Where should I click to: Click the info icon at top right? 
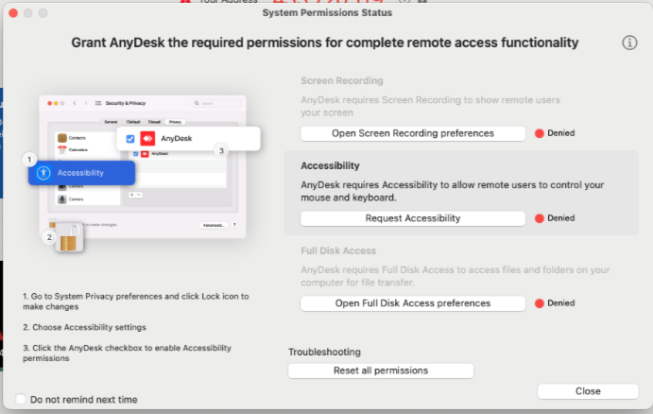click(x=630, y=43)
